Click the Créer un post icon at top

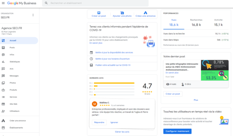click(99, 13)
